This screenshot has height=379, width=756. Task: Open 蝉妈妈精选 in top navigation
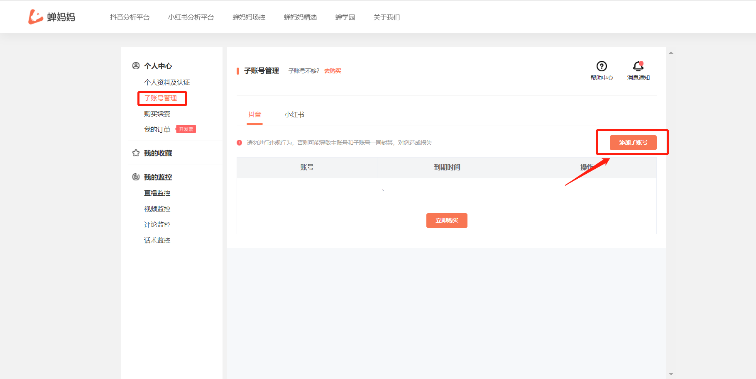(301, 17)
